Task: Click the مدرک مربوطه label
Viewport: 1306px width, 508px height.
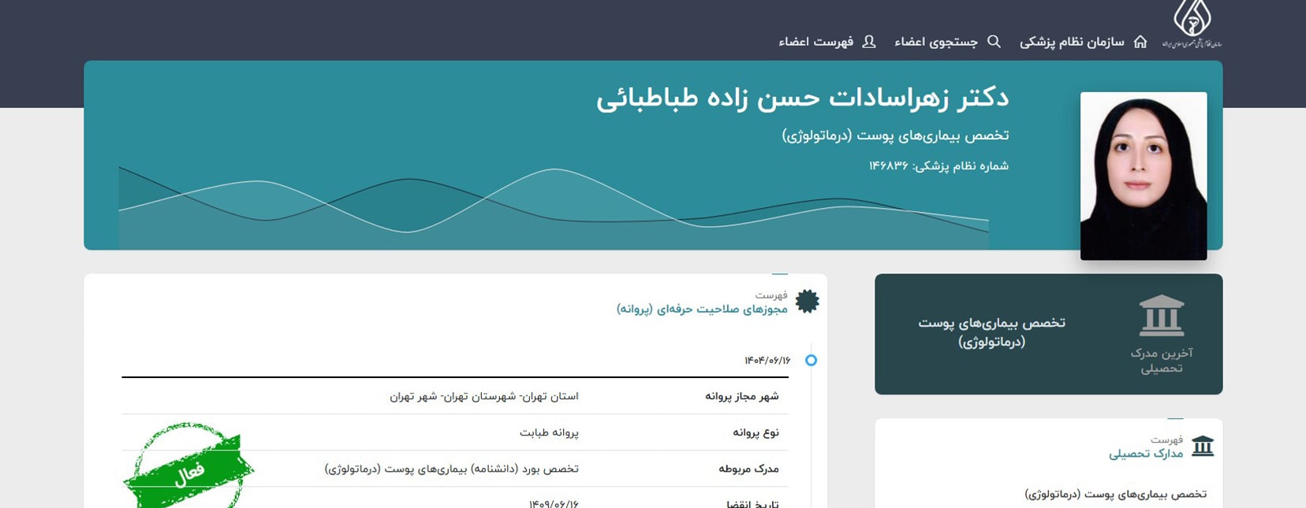Action: coord(748,469)
